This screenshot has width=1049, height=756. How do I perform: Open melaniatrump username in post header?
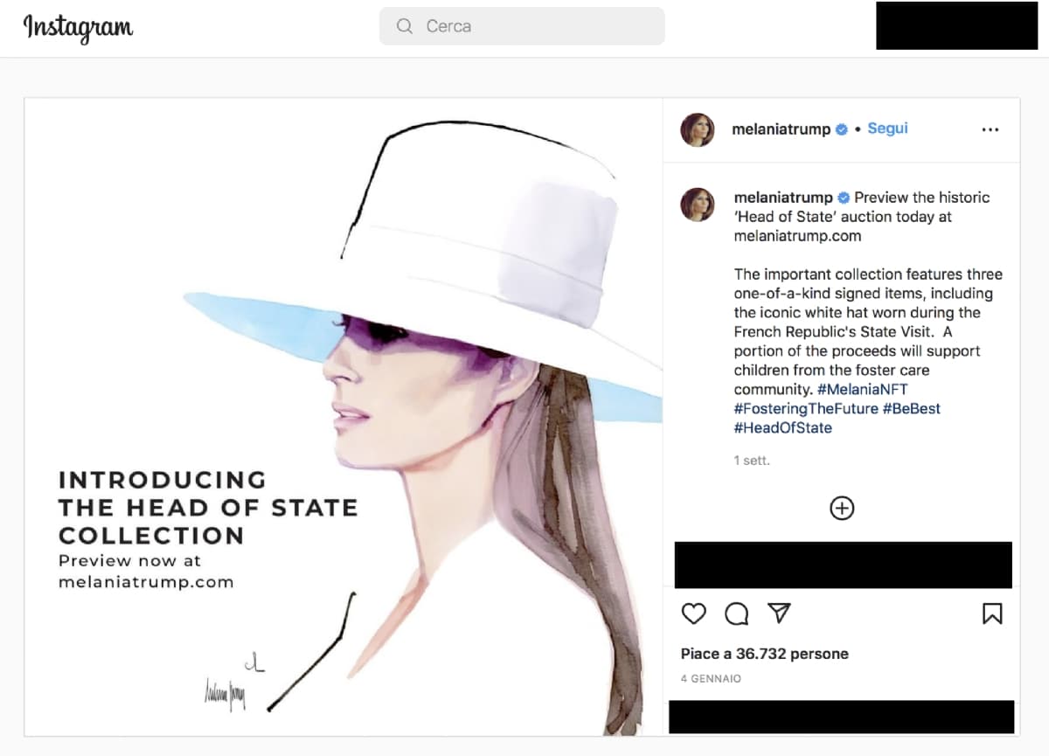click(781, 129)
